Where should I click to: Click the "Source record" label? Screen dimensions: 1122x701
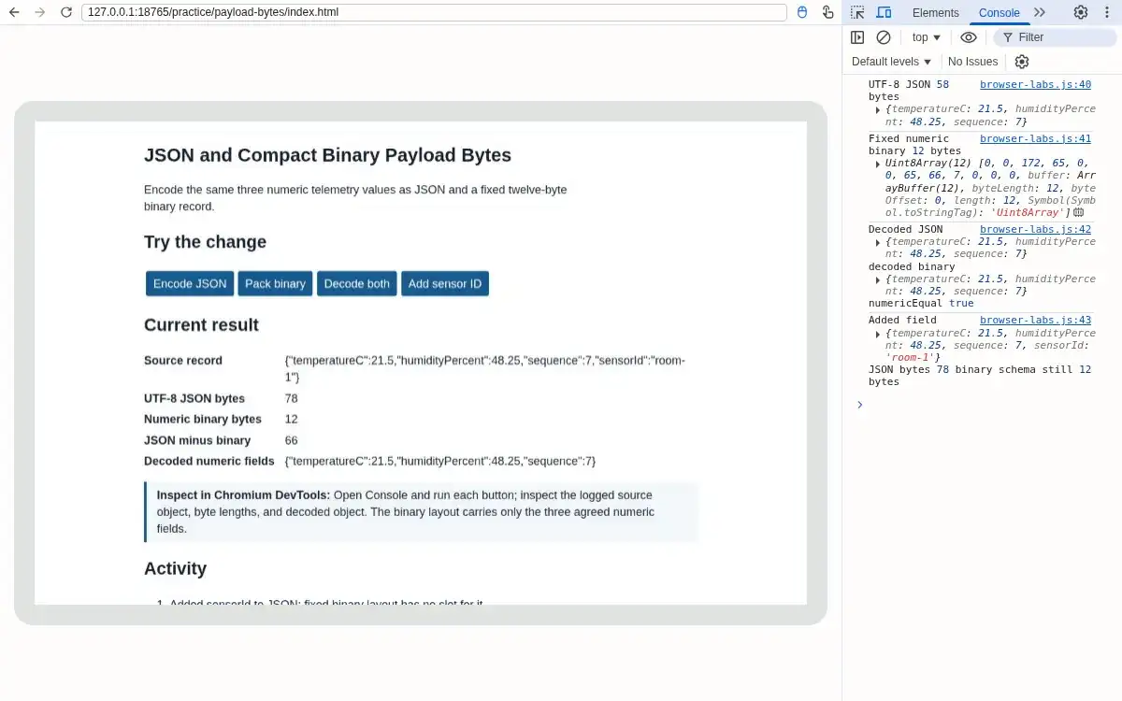pos(183,360)
